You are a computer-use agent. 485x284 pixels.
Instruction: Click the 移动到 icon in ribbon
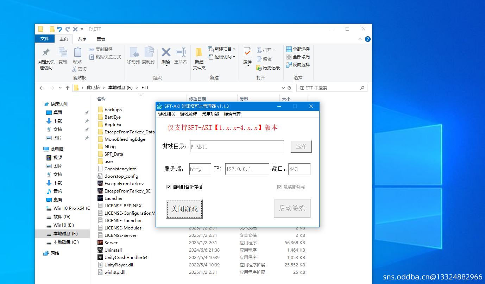[134, 52]
